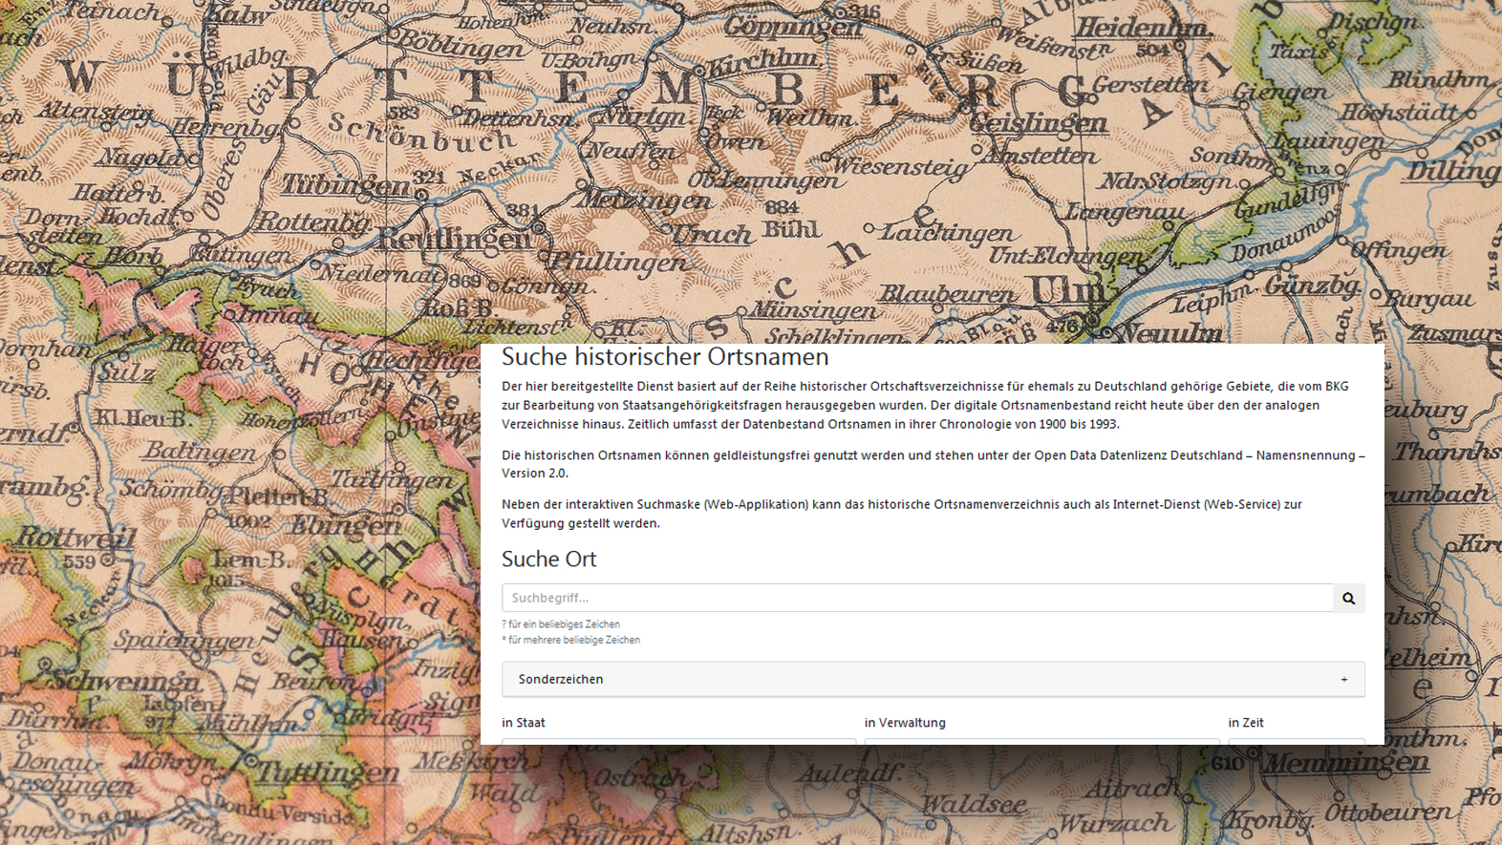1502x845 pixels.
Task: Click the Suche Ort heading
Action: [x=548, y=559]
